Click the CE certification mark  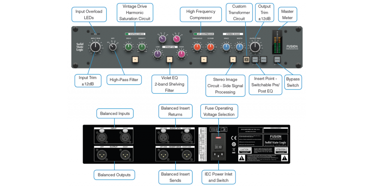pyautogui.click(x=233, y=138)
